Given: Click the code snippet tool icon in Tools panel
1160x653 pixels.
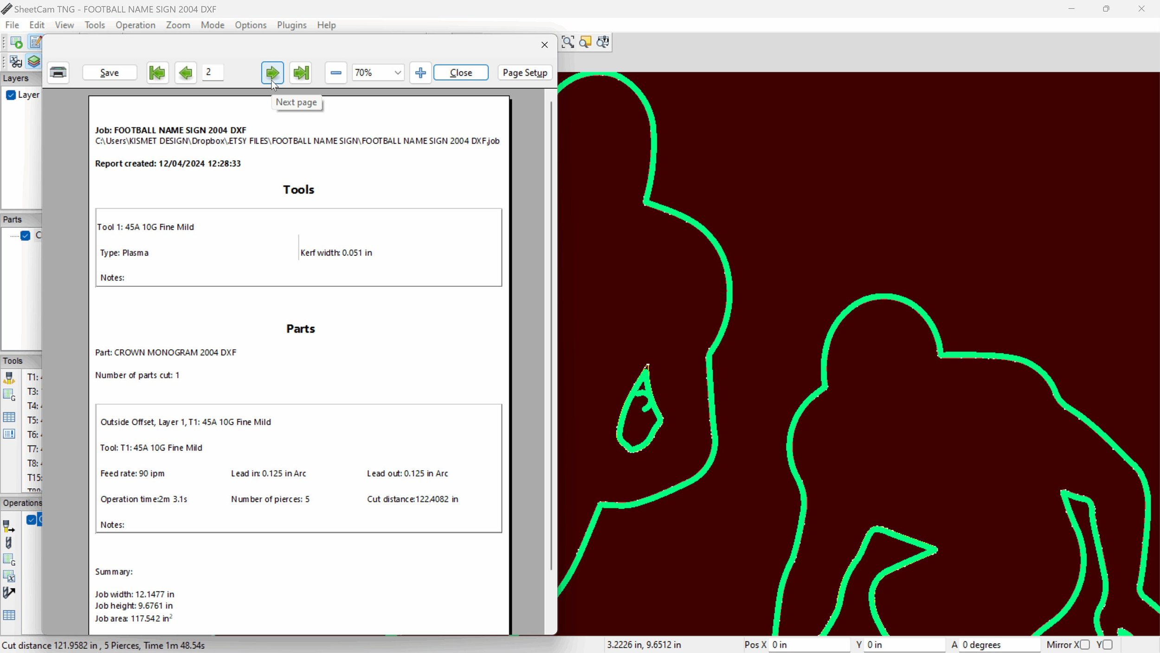Looking at the screenshot, I should (9, 395).
